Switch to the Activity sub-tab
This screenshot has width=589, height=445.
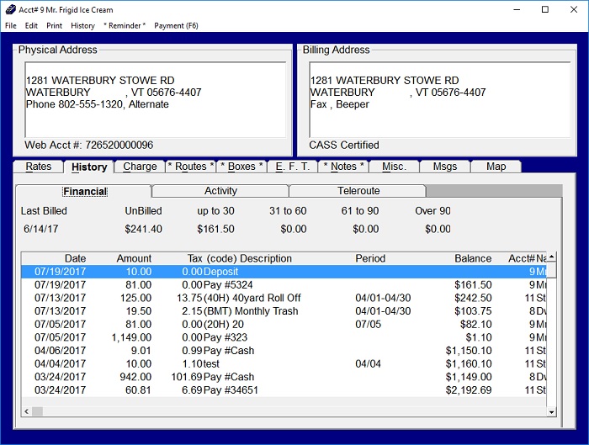click(x=220, y=191)
